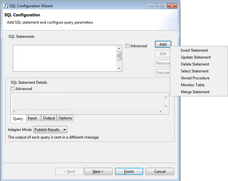
Task: Open the Adapter Mode dropdown
Action: click(50, 130)
